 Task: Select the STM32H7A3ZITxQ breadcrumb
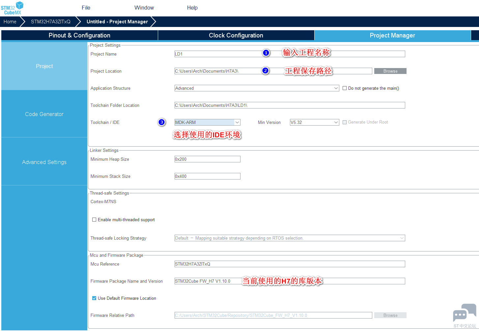click(51, 22)
